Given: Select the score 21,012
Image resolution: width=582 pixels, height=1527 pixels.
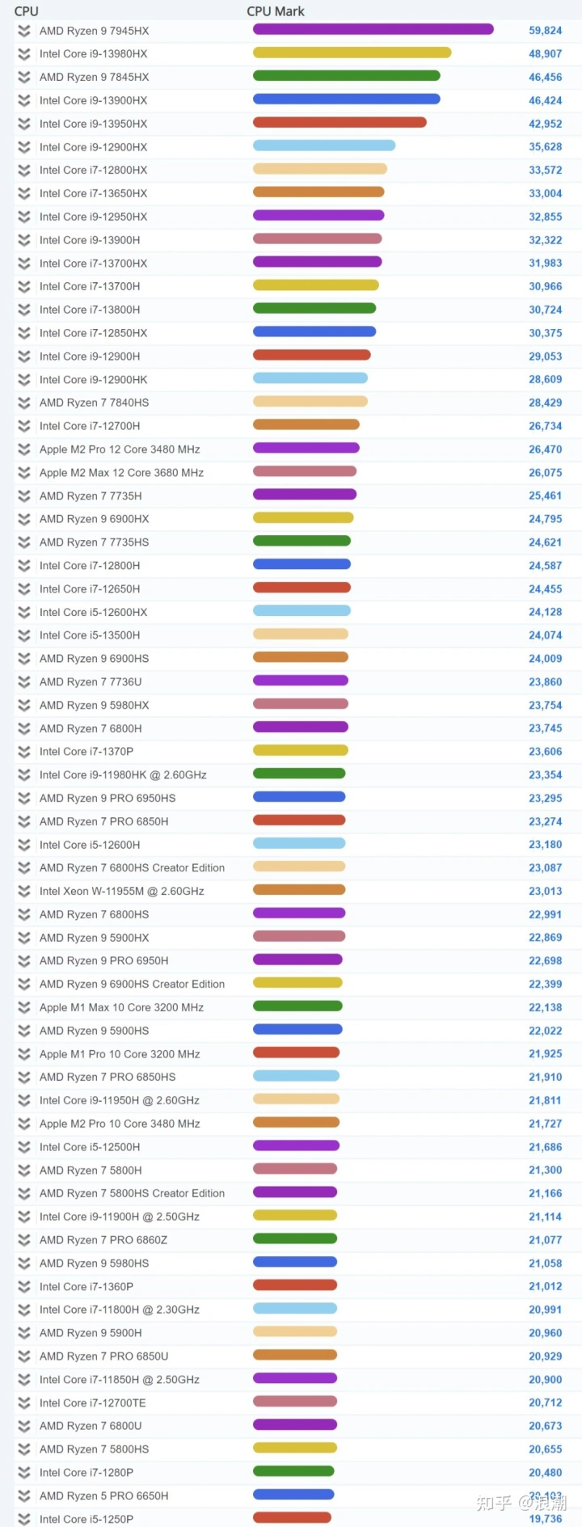Looking at the screenshot, I should [x=546, y=1287].
